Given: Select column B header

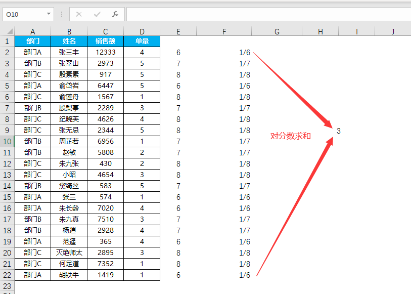Looking at the screenshot, I should pyautogui.click(x=69, y=31).
